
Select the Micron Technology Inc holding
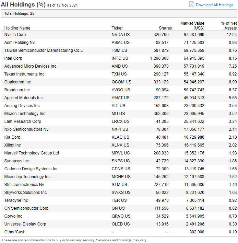click(x=25, y=114)
